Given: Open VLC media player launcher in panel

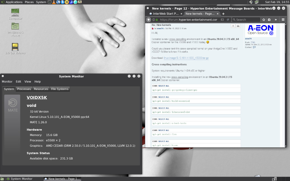Looking at the screenshot, I should pos(54,2).
